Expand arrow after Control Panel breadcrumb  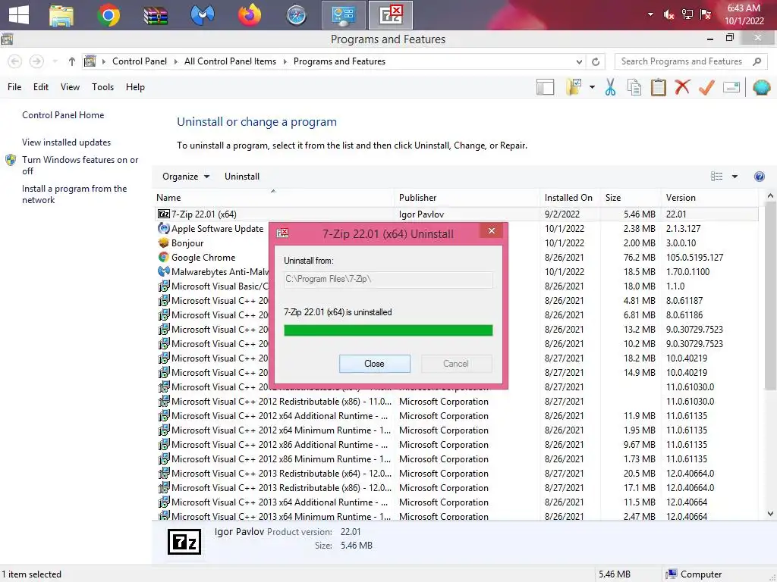pos(175,61)
